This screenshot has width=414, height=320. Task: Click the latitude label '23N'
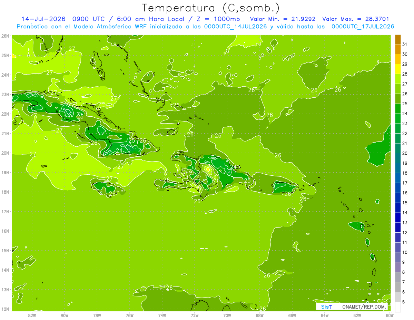(x=5, y=94)
